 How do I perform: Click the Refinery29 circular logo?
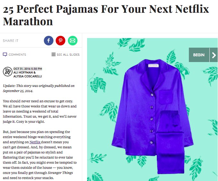pos(8,72)
